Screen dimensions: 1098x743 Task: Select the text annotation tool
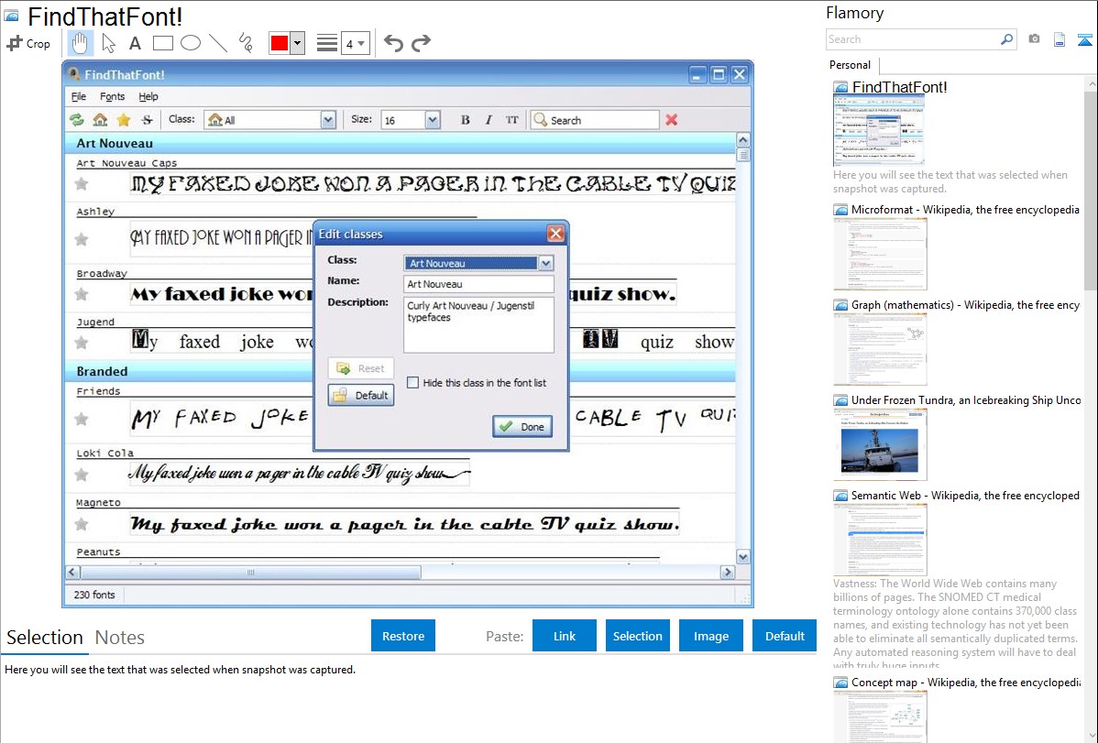135,43
